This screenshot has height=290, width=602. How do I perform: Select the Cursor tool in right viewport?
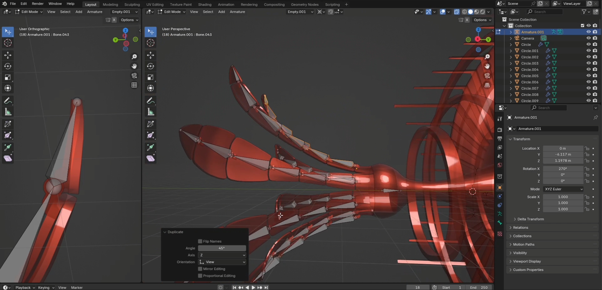(x=151, y=43)
